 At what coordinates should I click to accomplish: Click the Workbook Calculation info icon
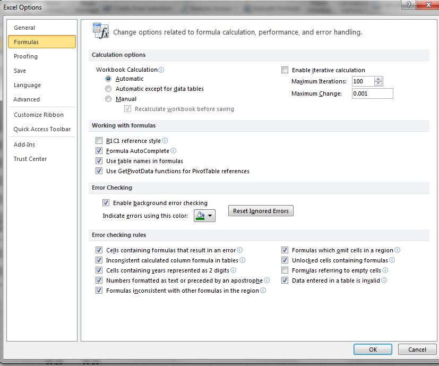pyautogui.click(x=162, y=70)
